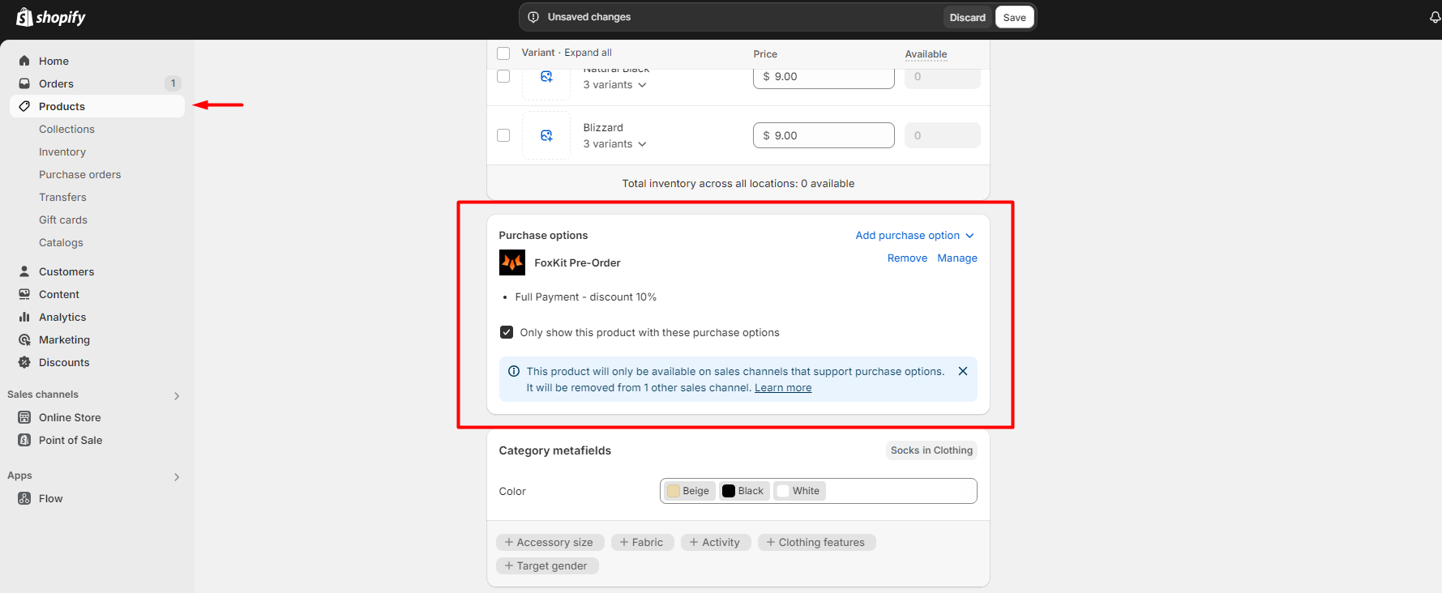1442x593 pixels.
Task: Click the Discounts badge icon
Action: coord(24,362)
